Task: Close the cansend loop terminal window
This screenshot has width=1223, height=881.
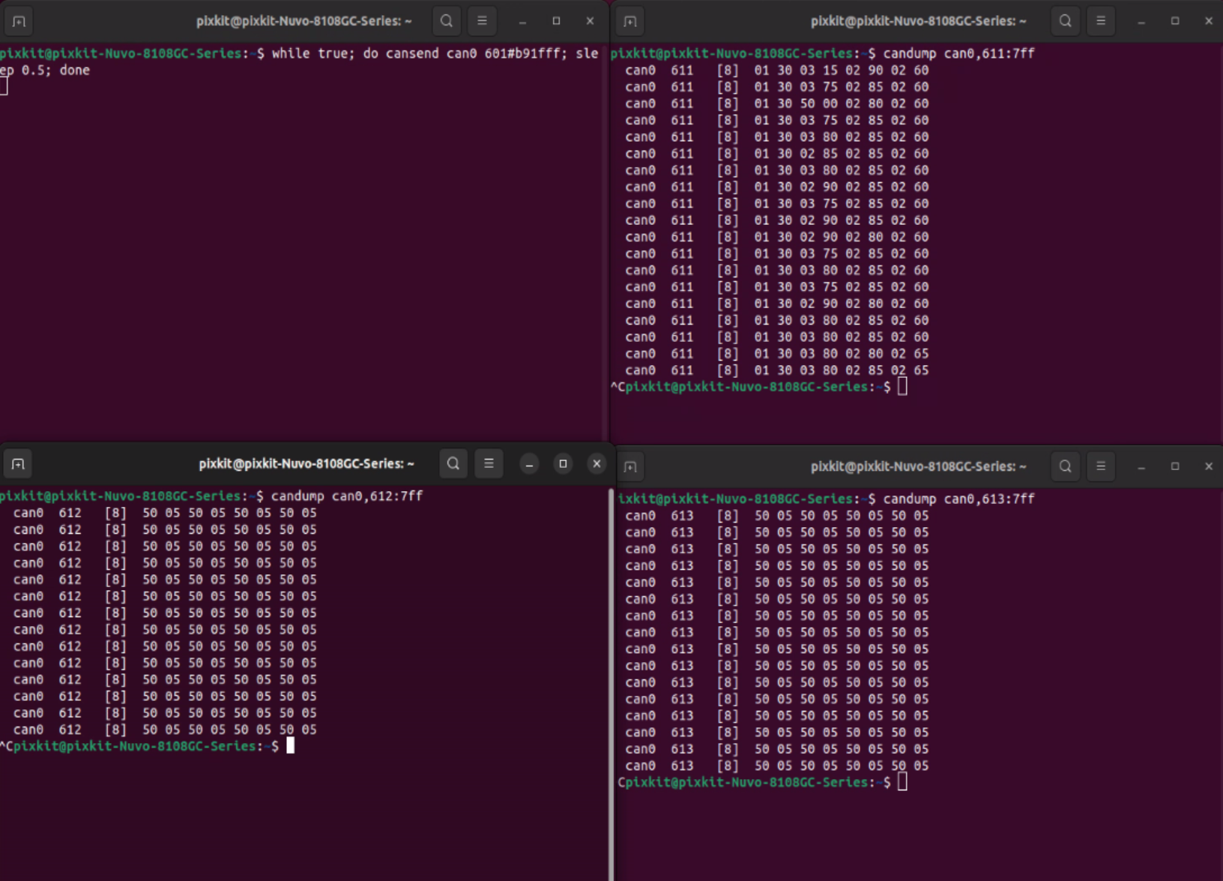Action: point(590,21)
